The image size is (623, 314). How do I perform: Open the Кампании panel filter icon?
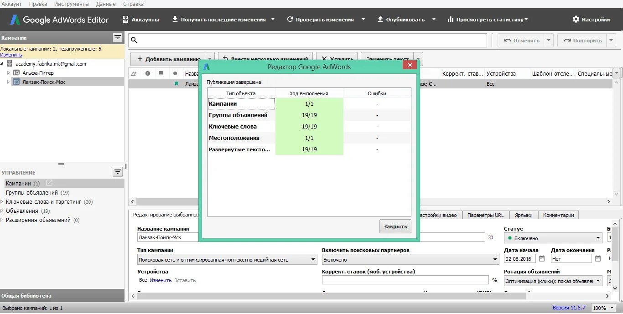118,37
